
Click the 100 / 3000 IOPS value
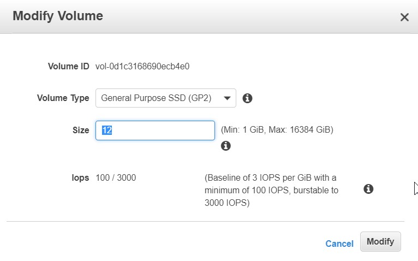116,178
